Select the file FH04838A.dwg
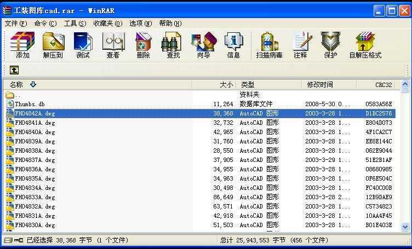The image size is (412, 249). pyautogui.click(x=35, y=150)
